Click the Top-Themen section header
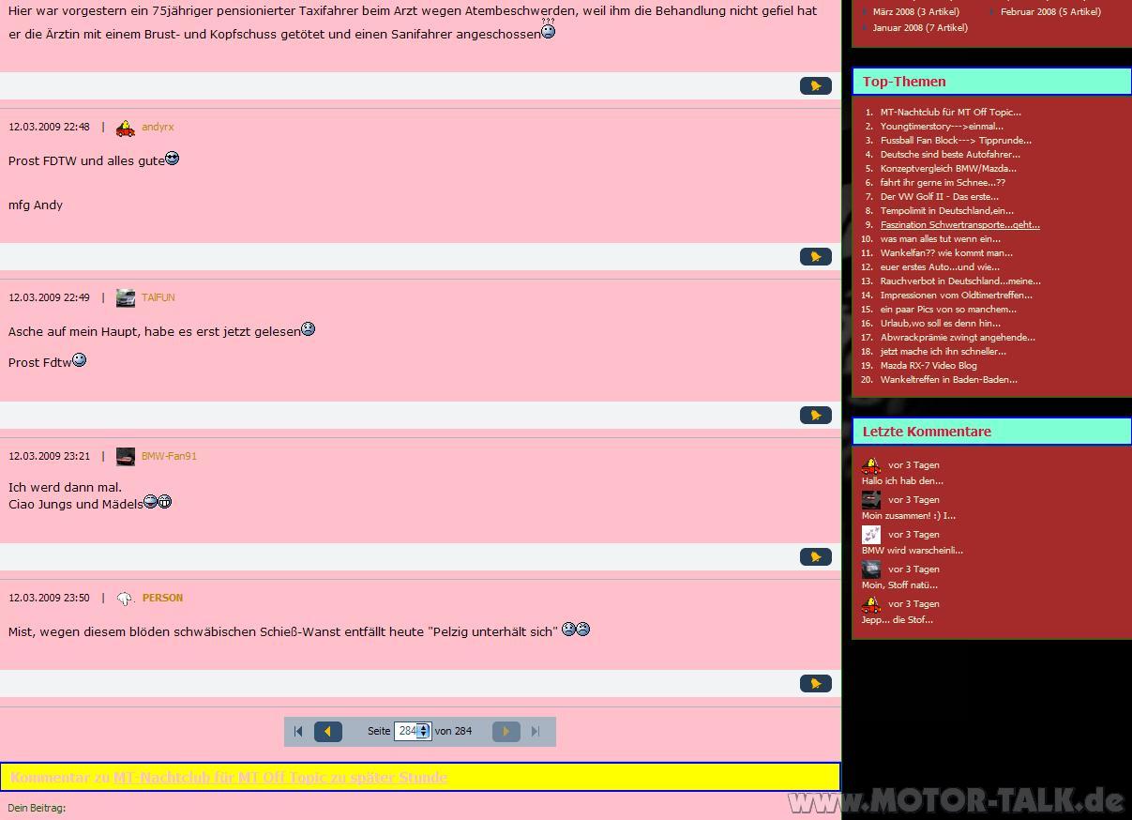This screenshot has height=820, width=1132. [992, 82]
